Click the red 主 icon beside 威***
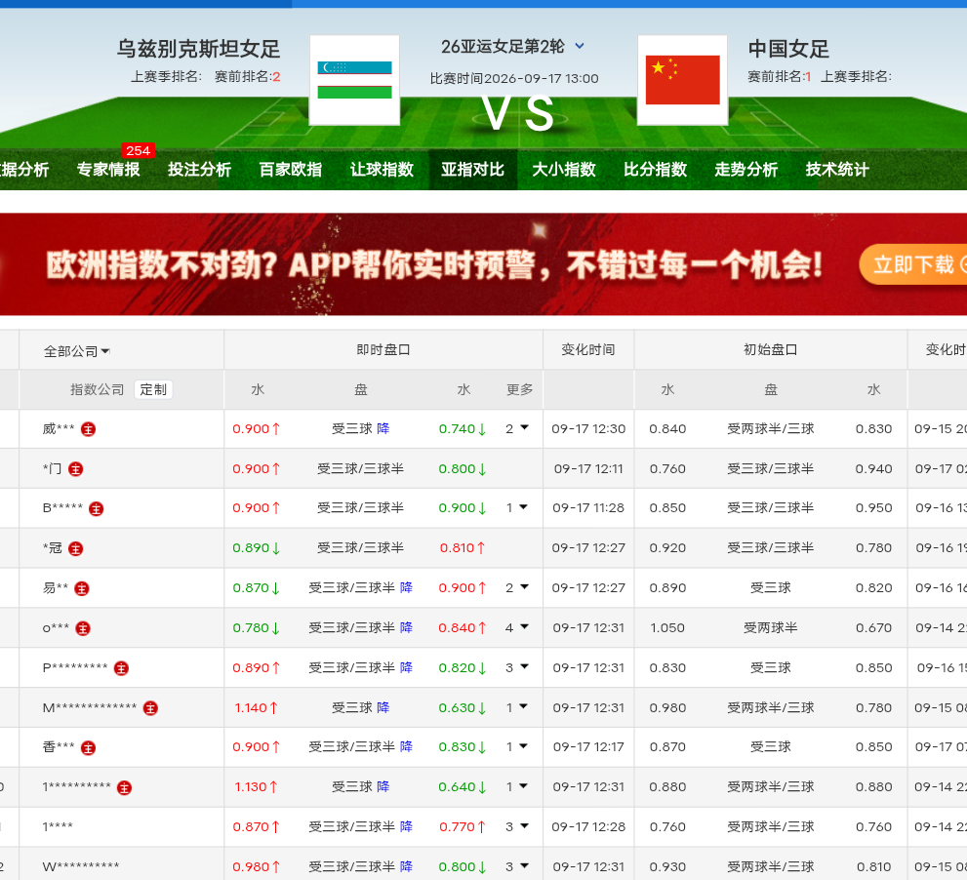Viewport: 967px width, 880px height. click(88, 429)
